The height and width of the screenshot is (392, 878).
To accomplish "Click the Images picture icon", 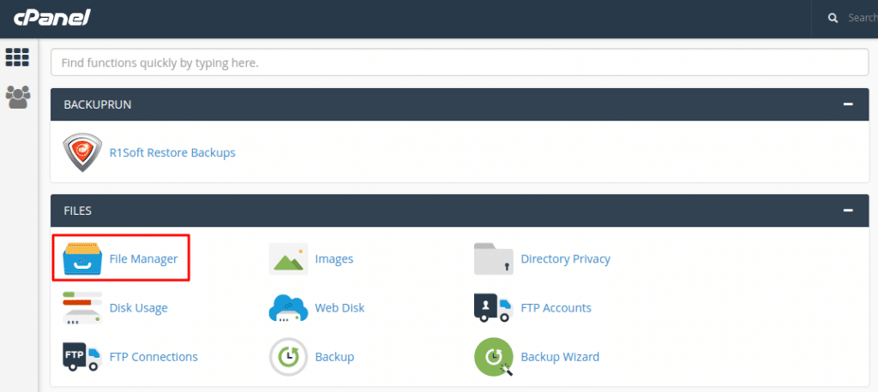I will 288,259.
